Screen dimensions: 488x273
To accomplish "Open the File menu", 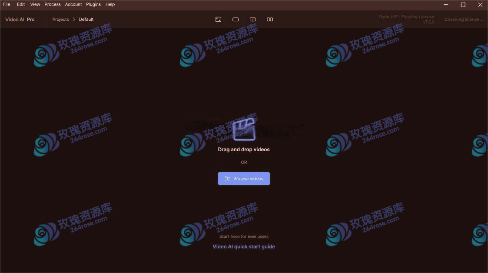I will pyautogui.click(x=7, y=4).
